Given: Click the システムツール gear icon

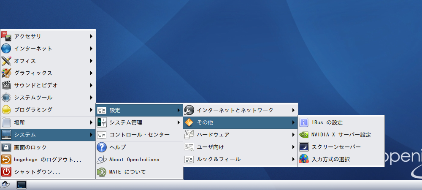Looking at the screenshot, I should 6,98.
